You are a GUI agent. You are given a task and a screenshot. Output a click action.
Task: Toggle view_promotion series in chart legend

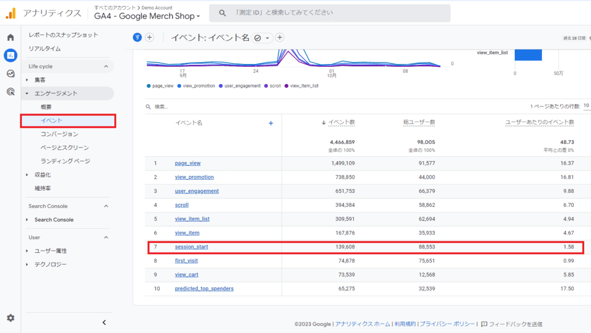coord(196,86)
